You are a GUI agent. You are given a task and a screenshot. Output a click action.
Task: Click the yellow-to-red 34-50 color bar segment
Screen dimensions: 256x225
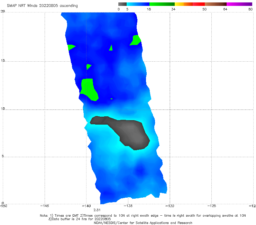(x=190, y=4)
